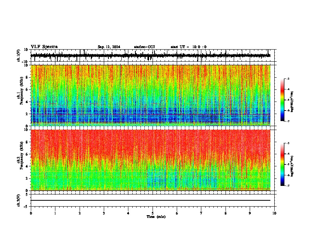Click the '6' tick on ch.2 frequency axis
The height and width of the screenshot is (239, 309).
tap(27, 154)
